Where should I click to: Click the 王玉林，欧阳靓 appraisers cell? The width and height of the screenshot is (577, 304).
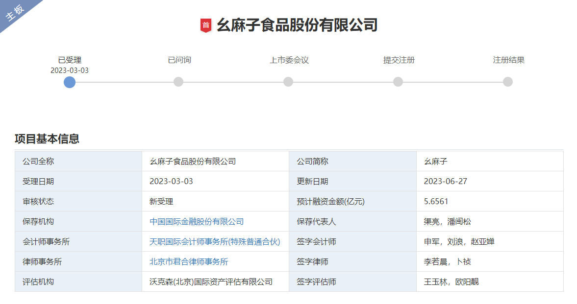pos(490,281)
